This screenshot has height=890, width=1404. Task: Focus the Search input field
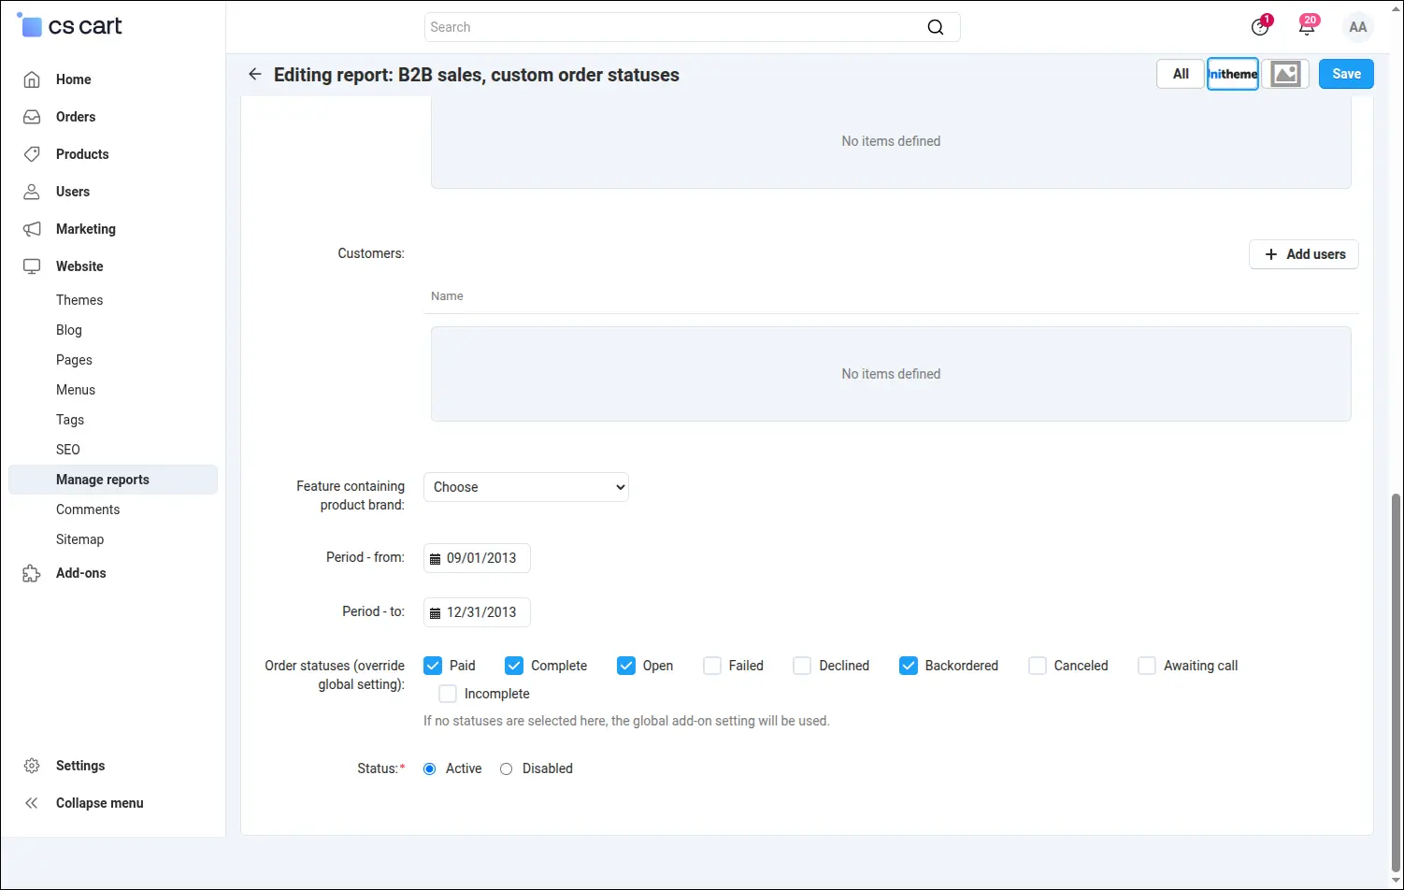click(x=692, y=27)
